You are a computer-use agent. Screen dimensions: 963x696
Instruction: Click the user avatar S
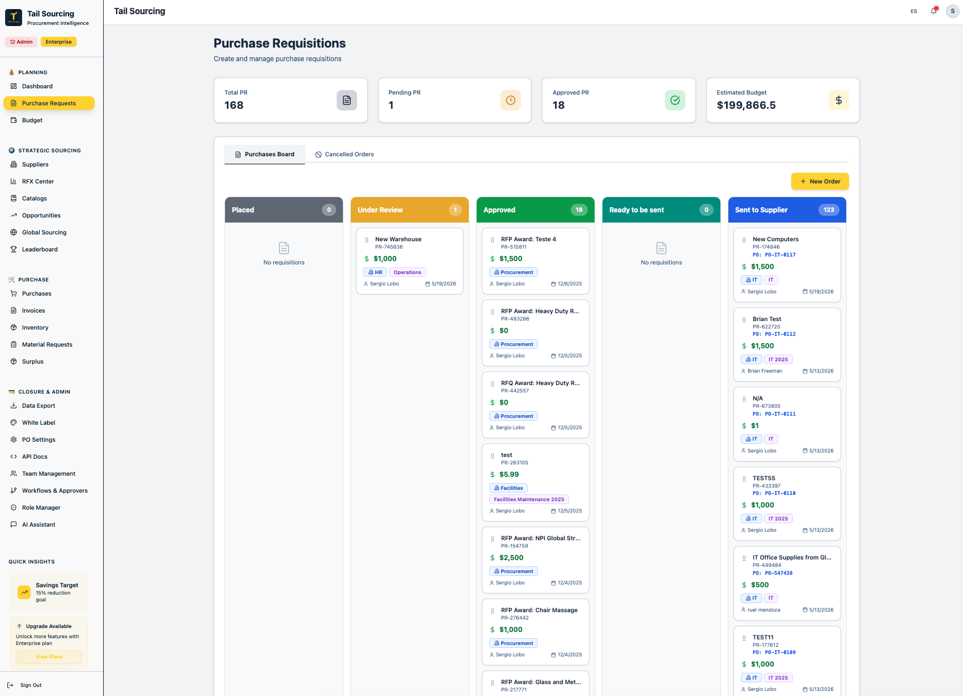(x=952, y=11)
